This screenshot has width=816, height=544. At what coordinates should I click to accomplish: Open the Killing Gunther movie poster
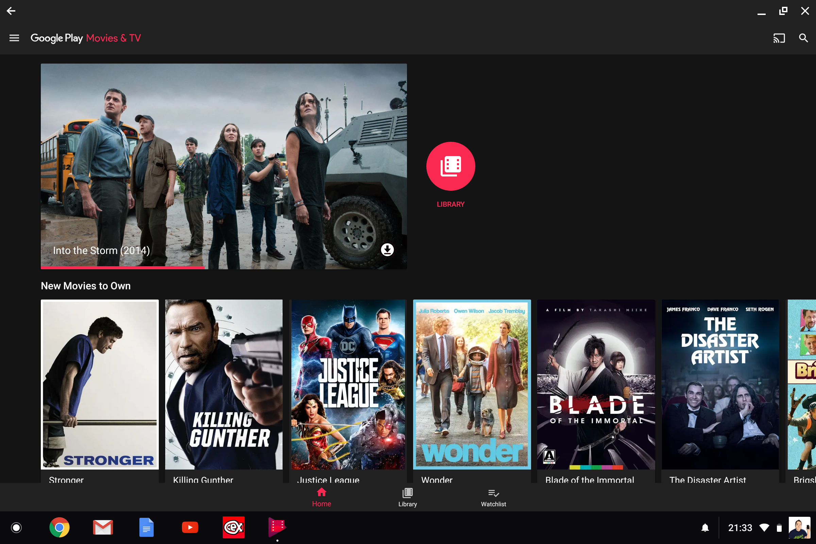pyautogui.click(x=224, y=385)
